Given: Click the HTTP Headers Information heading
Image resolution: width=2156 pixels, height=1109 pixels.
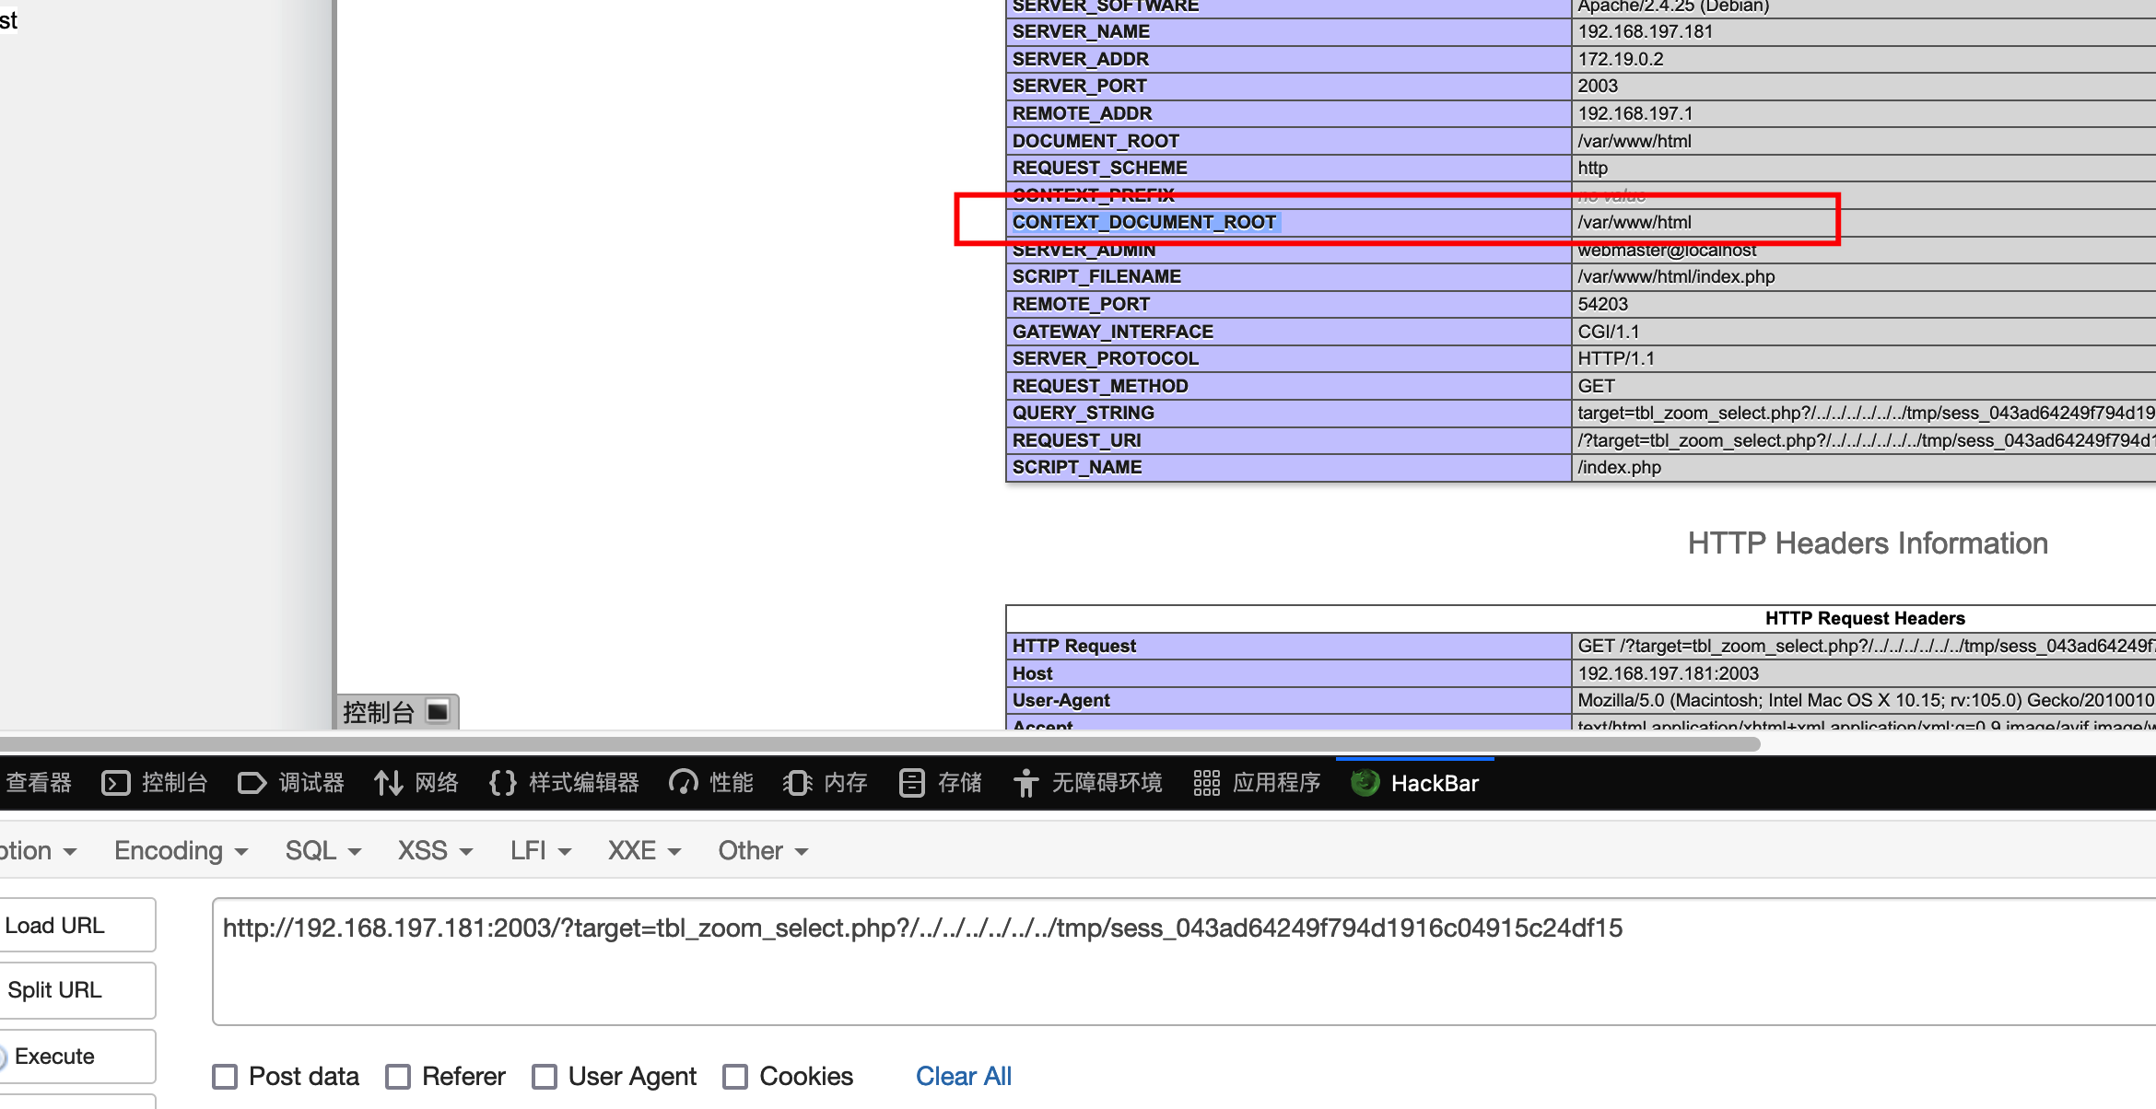Looking at the screenshot, I should 1868,543.
